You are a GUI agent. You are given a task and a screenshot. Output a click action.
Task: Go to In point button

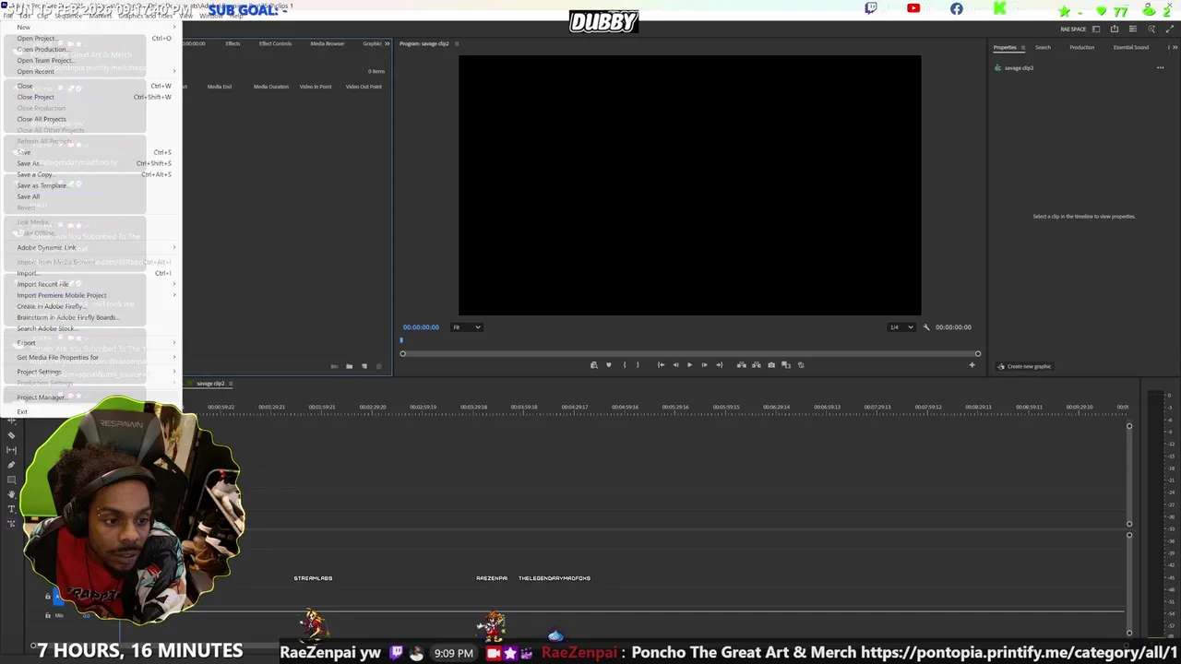click(x=661, y=365)
